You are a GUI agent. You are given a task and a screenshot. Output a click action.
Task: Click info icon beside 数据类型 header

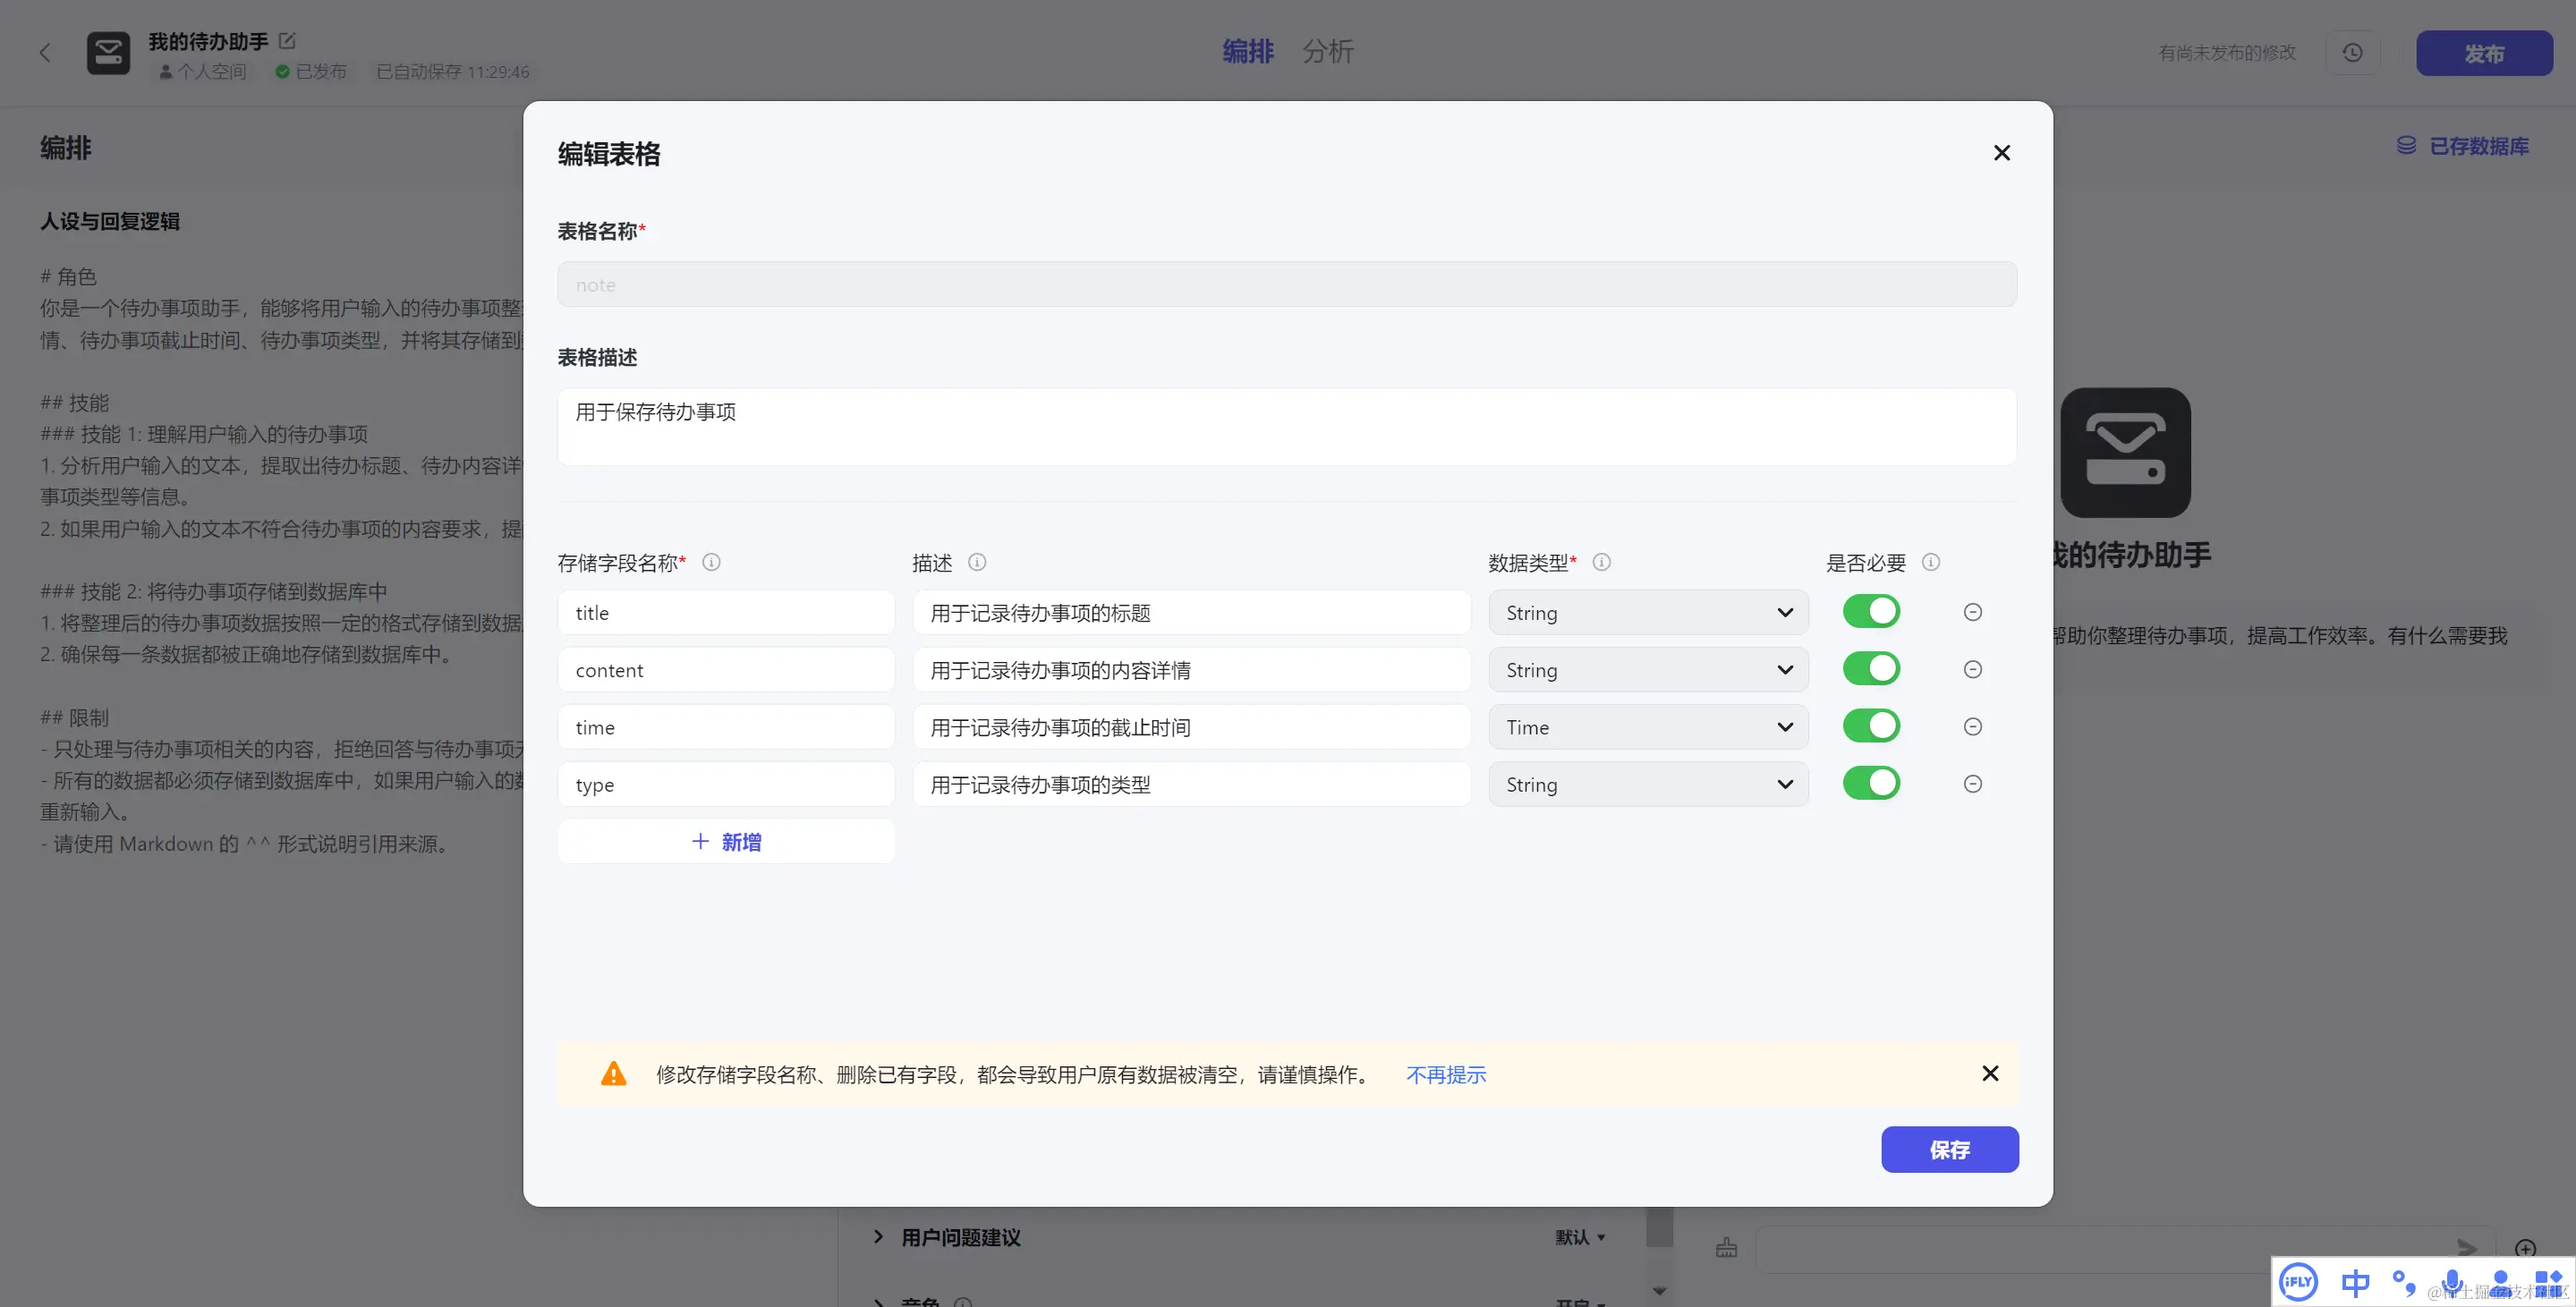tap(1601, 562)
